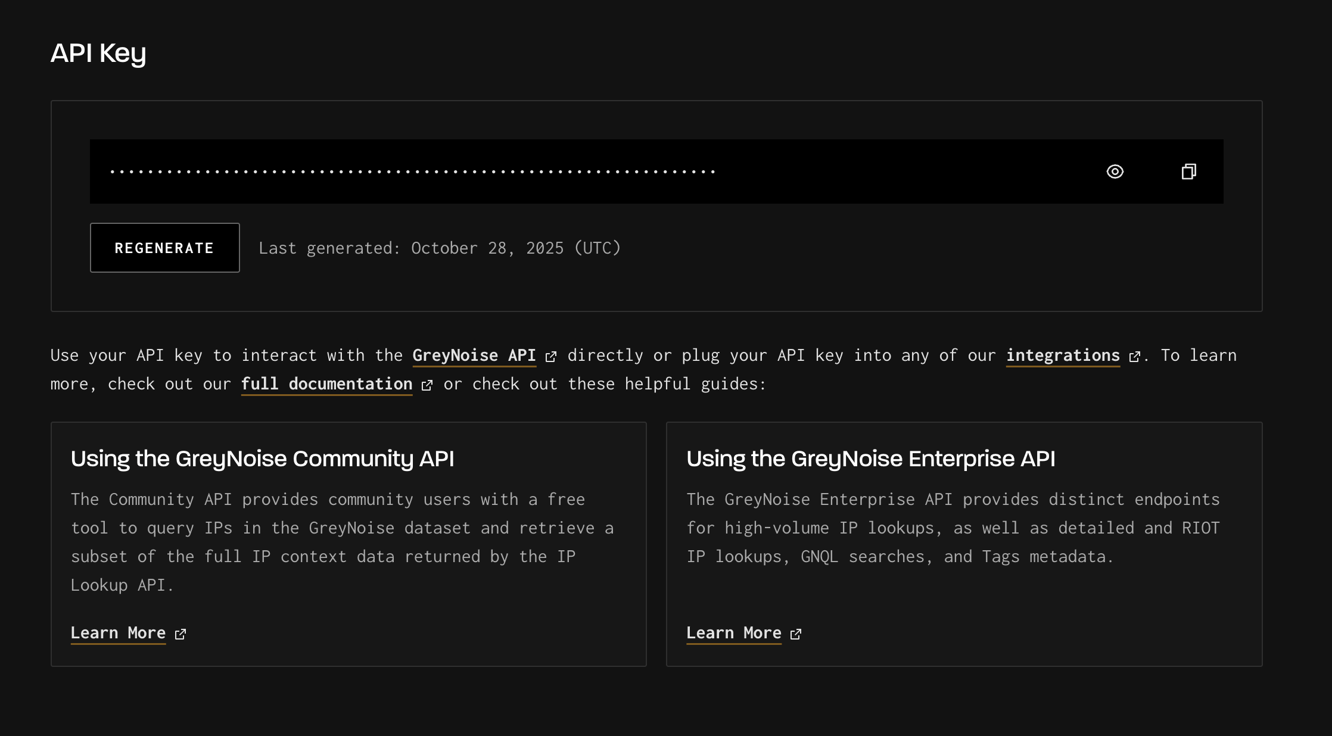
Task: Open Learn More in Community API card
Action: 118,633
